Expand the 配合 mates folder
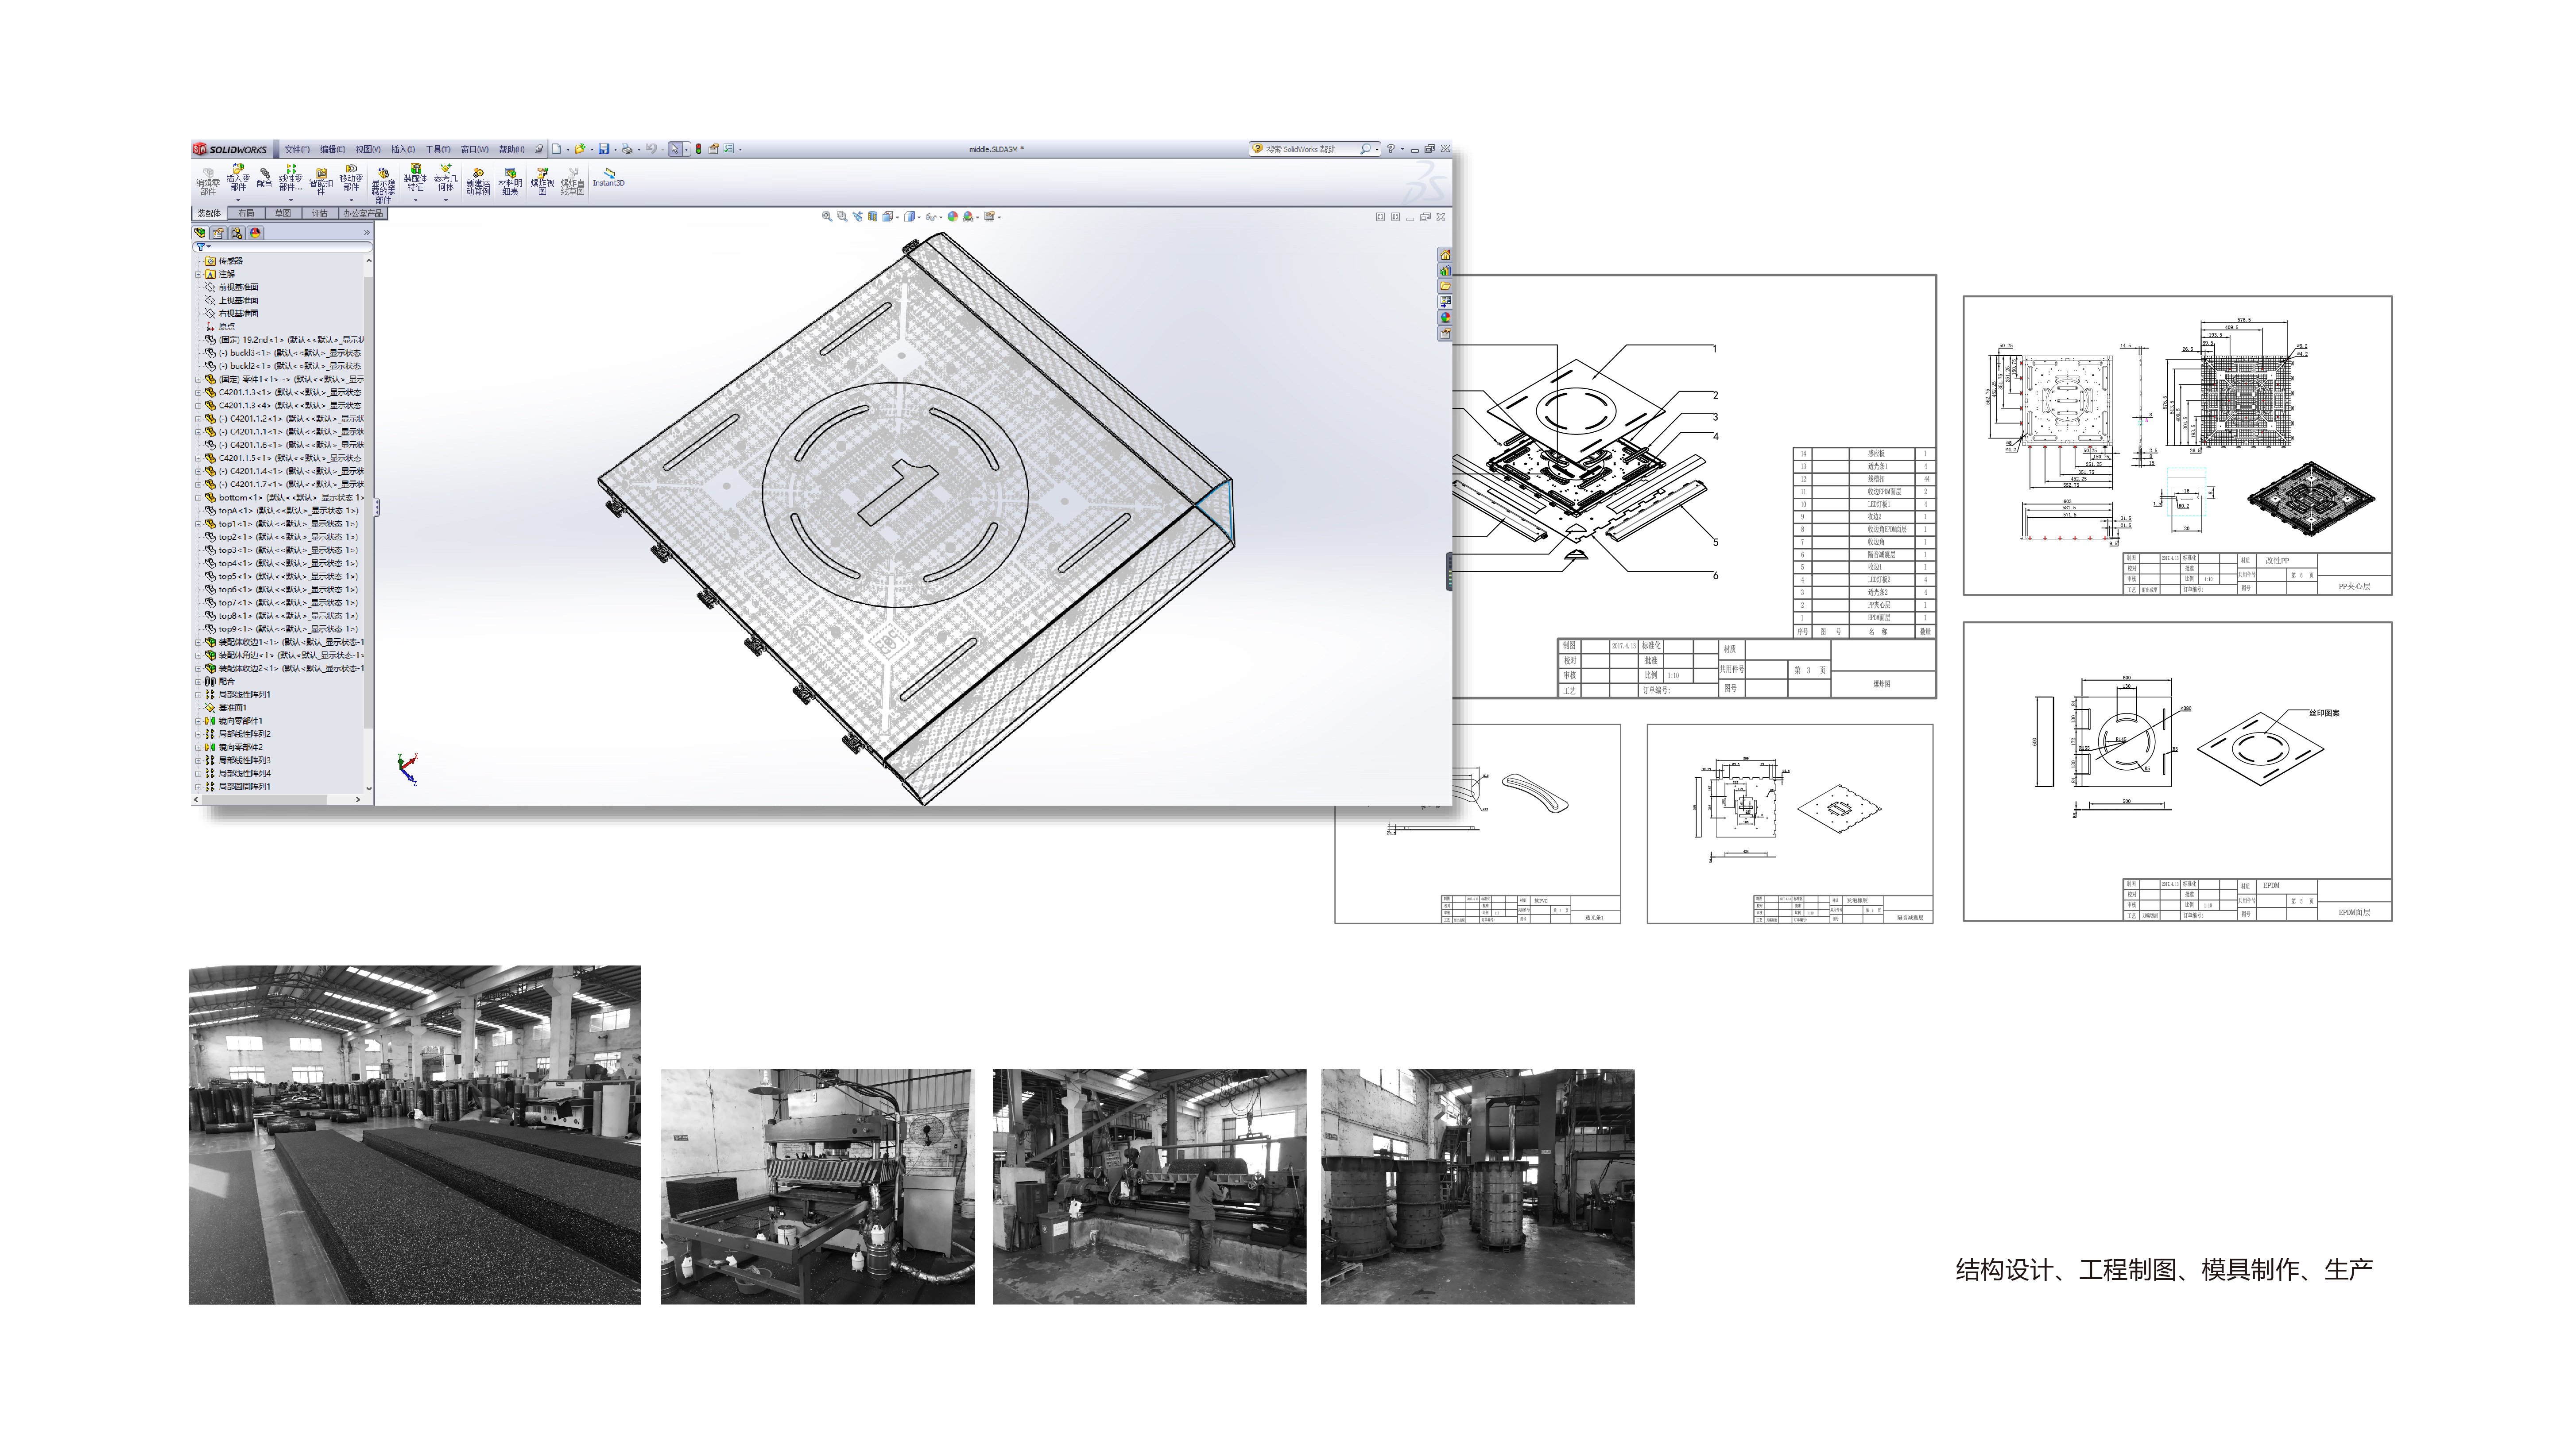The height and width of the screenshot is (1450, 2576). coord(198,681)
